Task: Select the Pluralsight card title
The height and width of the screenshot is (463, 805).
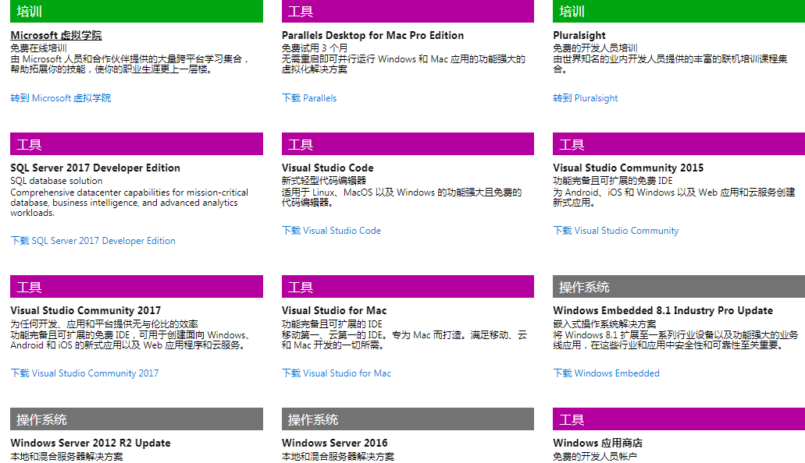Action: tap(579, 35)
